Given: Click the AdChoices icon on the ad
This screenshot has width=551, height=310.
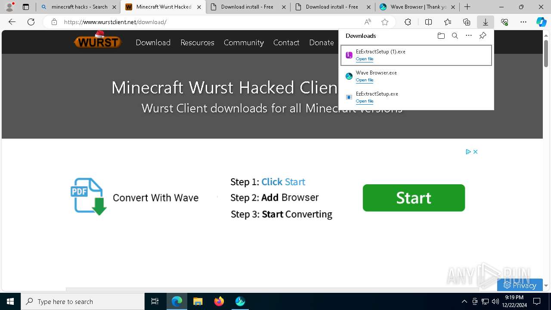Looking at the screenshot, I should 468,152.
